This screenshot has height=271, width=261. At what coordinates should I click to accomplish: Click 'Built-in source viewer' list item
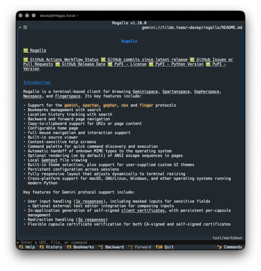(53, 138)
